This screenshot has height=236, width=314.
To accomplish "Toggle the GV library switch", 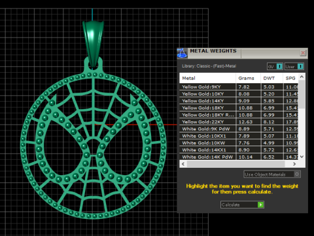I will 275,66.
